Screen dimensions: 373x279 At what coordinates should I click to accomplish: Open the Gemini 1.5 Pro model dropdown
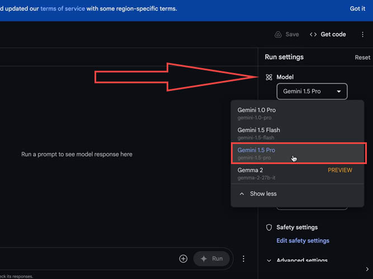pyautogui.click(x=311, y=92)
